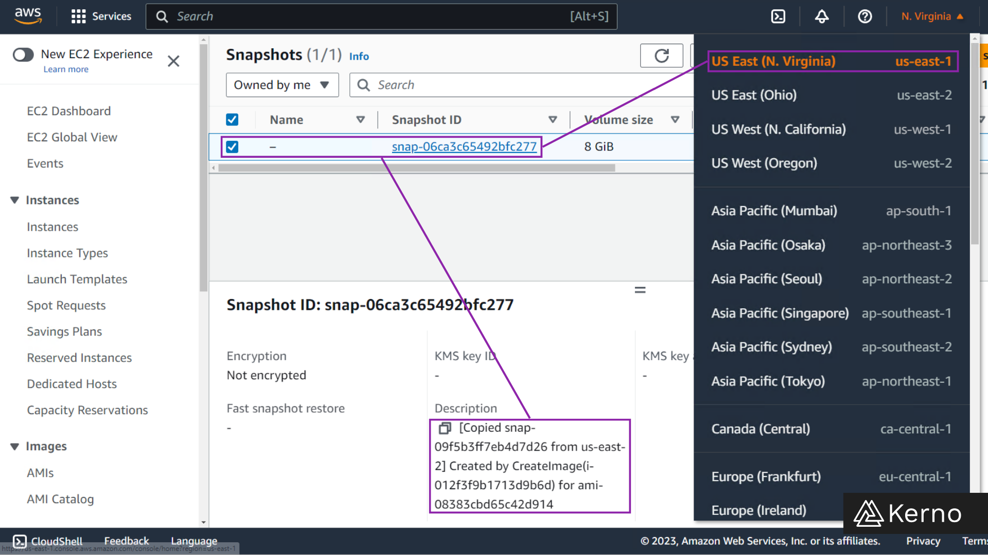Image resolution: width=988 pixels, height=555 pixels.
Task: Sort by Snapshot ID column arrow
Action: (x=553, y=120)
